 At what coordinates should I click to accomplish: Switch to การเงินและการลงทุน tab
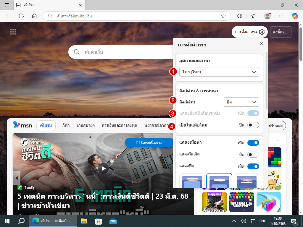pyautogui.click(x=120, y=125)
